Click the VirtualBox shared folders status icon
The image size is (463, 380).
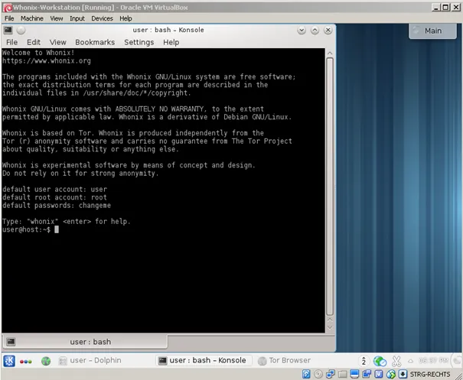pyautogui.click(x=343, y=374)
